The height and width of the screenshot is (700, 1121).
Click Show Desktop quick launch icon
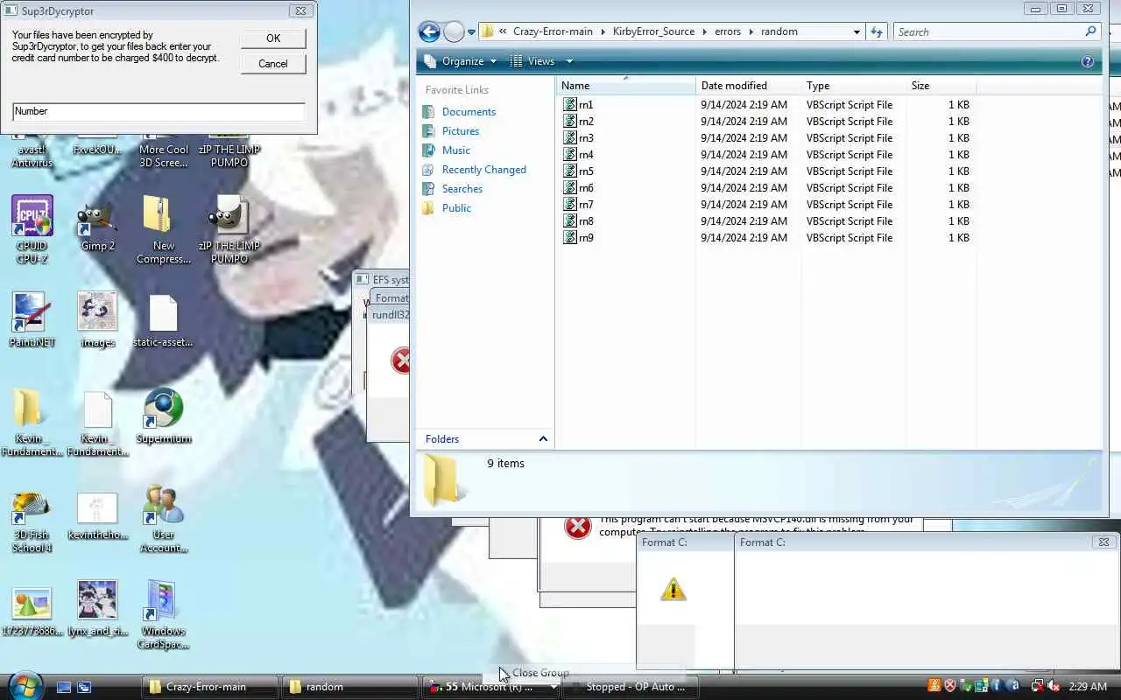click(x=64, y=688)
